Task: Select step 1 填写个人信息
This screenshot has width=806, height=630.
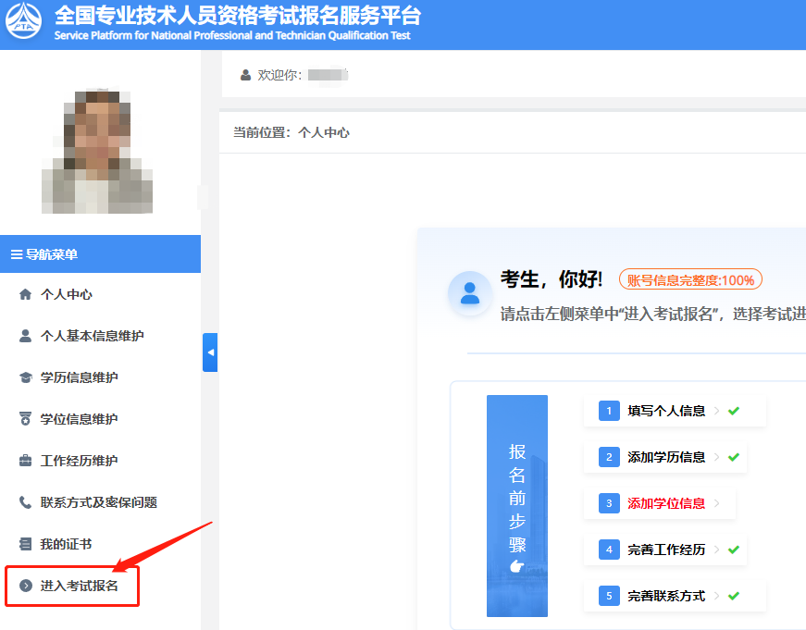Action: 665,411
